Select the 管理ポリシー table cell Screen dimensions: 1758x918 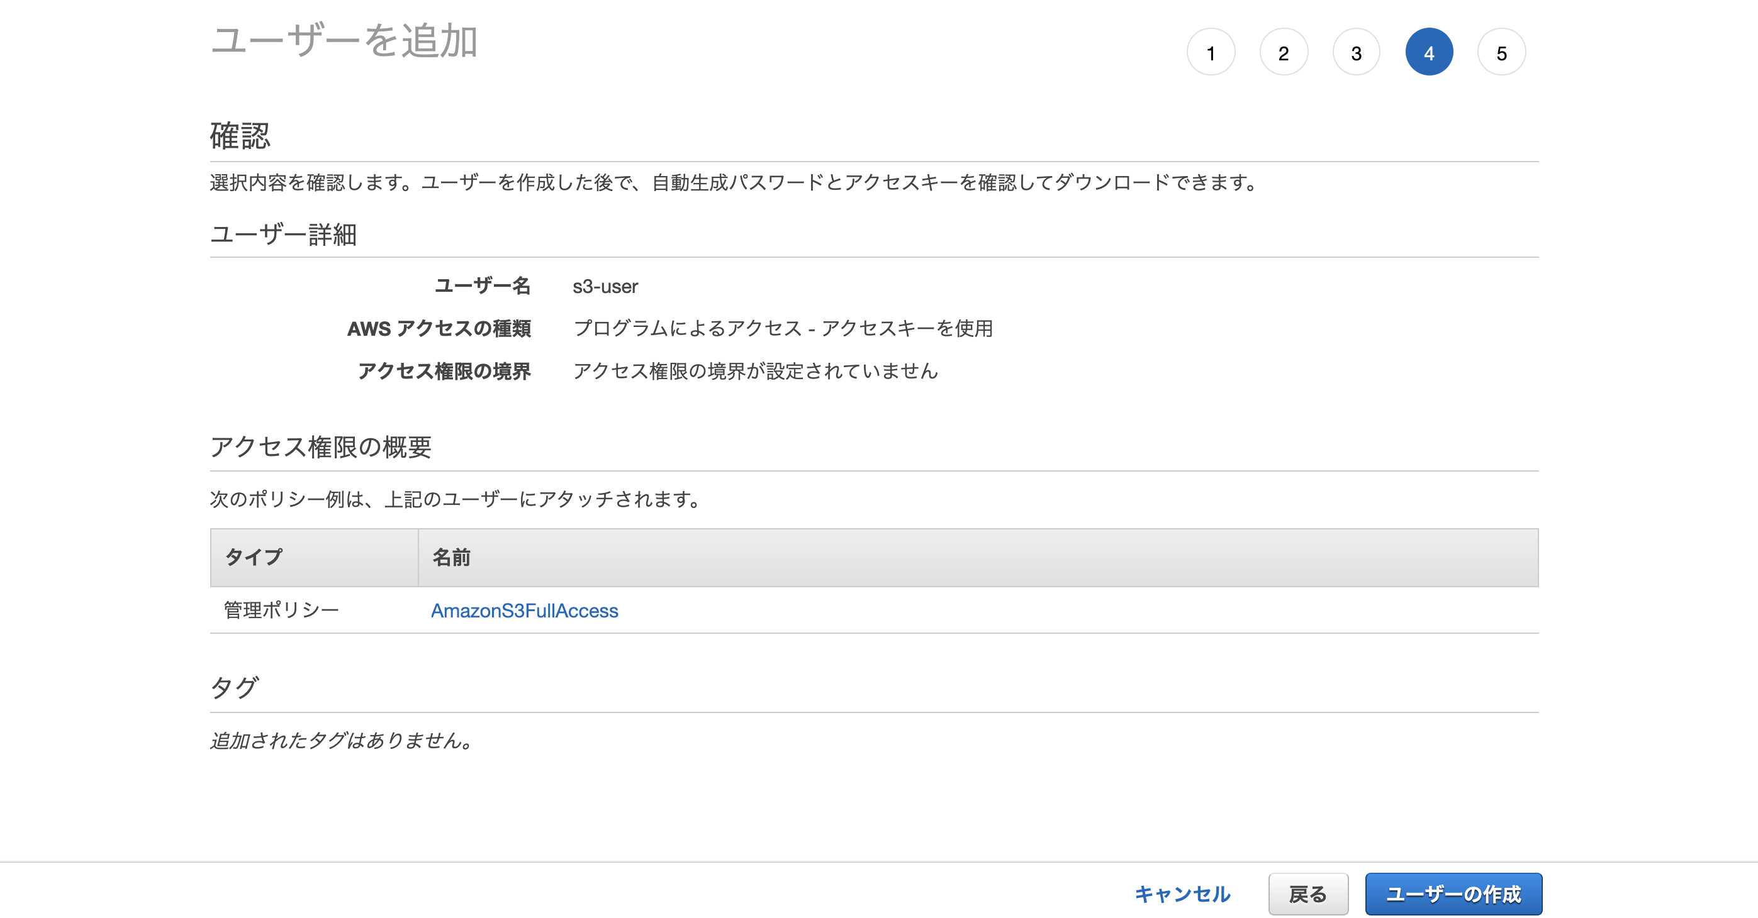pos(281,610)
